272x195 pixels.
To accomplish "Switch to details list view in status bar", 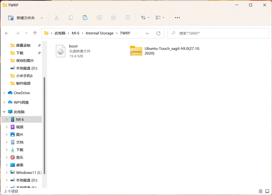I will [261, 191].
